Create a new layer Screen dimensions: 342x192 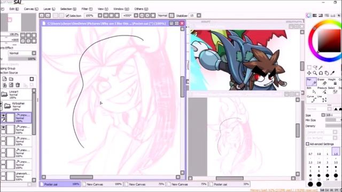coord(5,79)
